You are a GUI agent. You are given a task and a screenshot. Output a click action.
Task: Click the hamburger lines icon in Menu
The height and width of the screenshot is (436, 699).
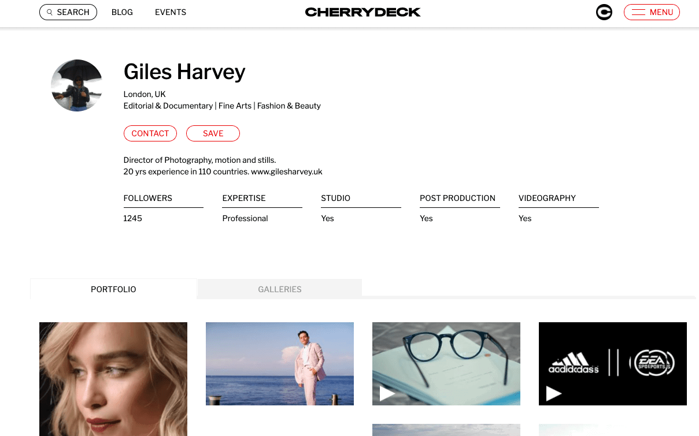638,12
